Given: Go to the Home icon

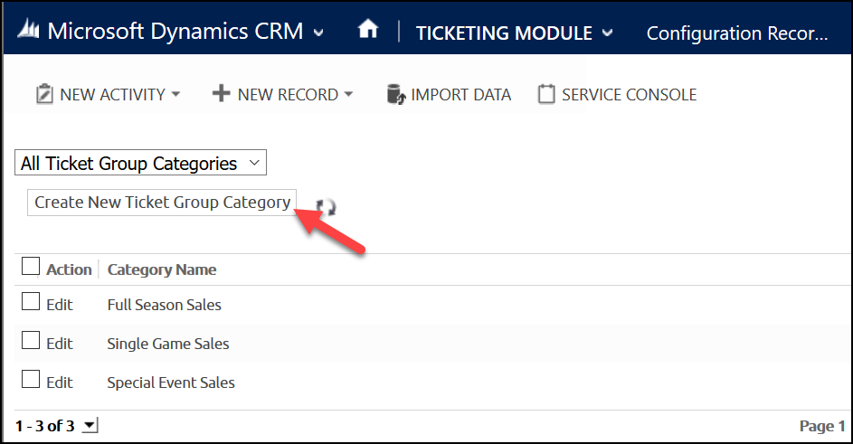Looking at the screenshot, I should (368, 28).
